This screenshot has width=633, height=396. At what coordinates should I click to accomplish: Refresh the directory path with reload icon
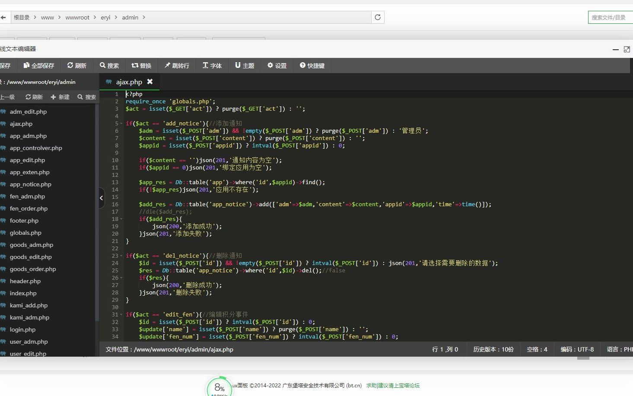[x=378, y=17]
